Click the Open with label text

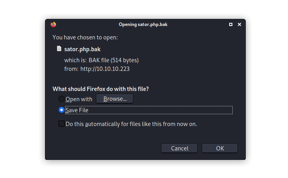pyautogui.click(x=79, y=99)
